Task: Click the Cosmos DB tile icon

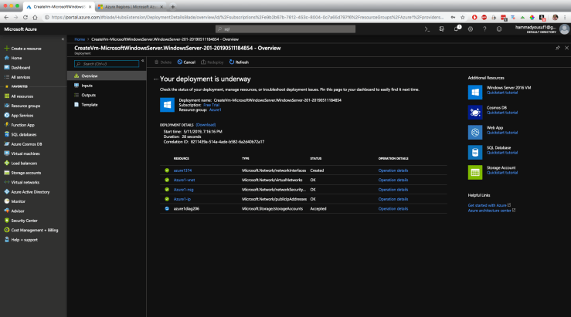Action: tap(475, 112)
